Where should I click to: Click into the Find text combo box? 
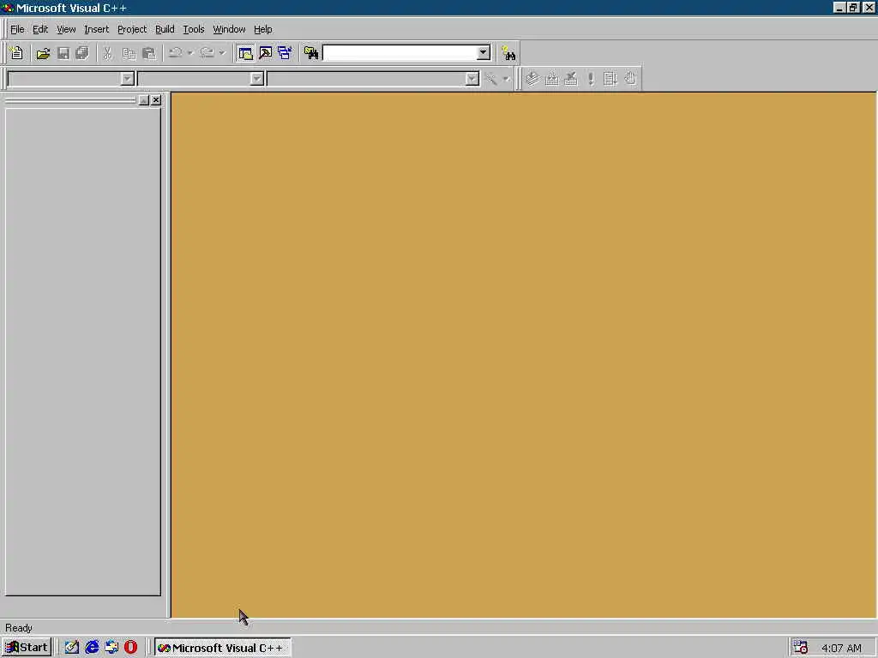point(400,53)
